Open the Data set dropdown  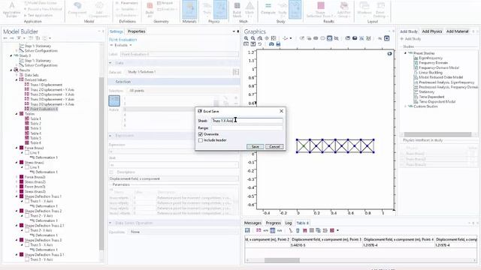tap(179, 72)
